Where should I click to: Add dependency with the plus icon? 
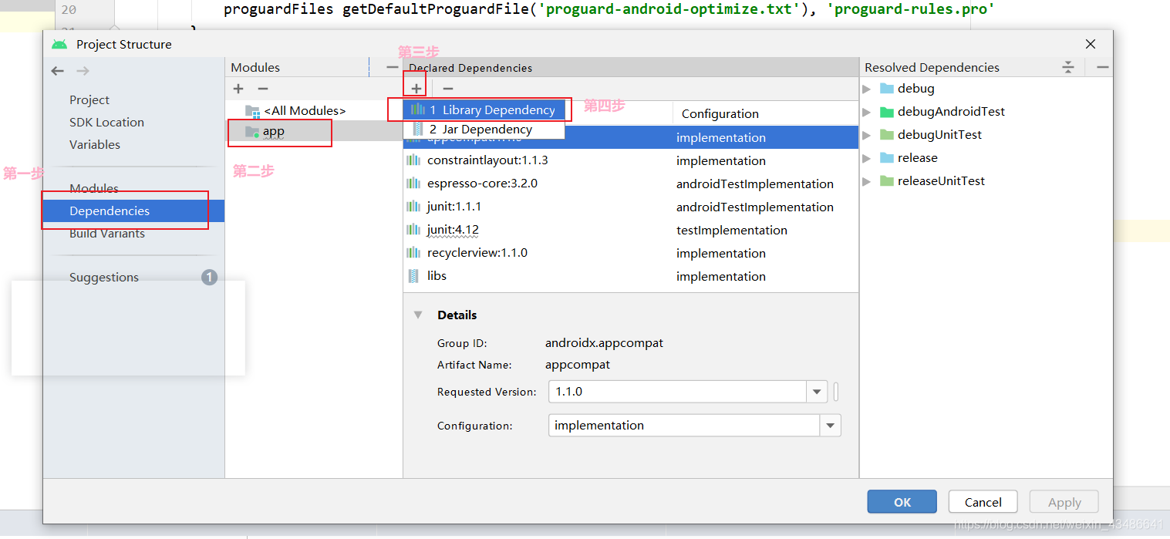416,89
